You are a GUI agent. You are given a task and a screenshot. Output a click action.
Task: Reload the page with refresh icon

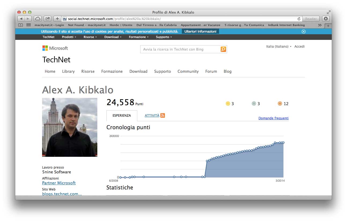point(299,19)
